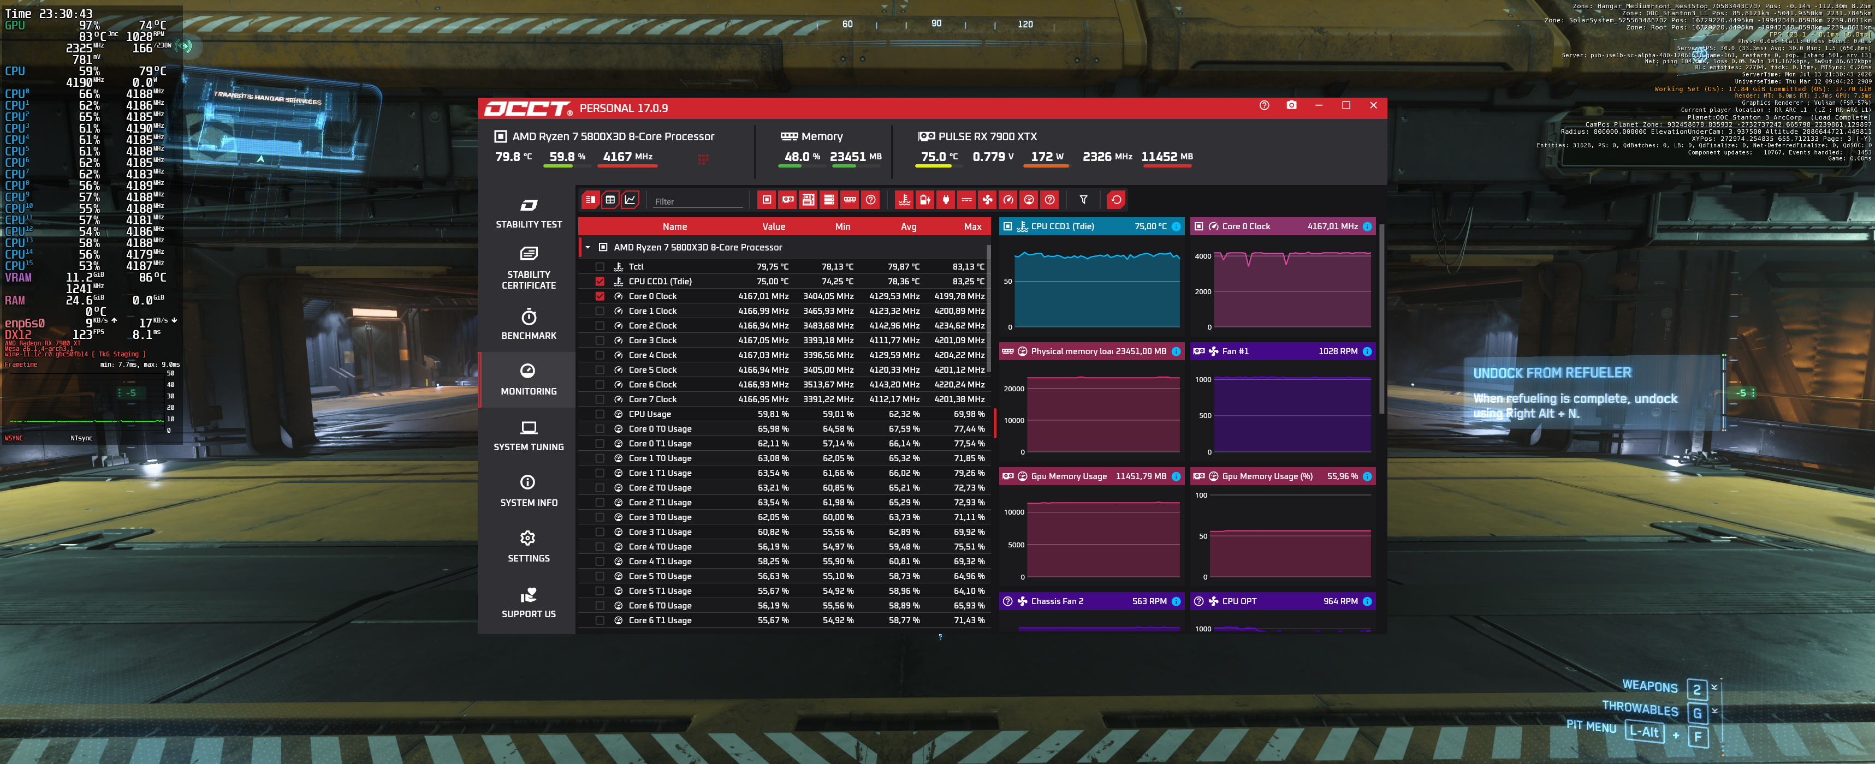Enable the Tctl sensor checkbox
1875x764 pixels.
pos(600,267)
